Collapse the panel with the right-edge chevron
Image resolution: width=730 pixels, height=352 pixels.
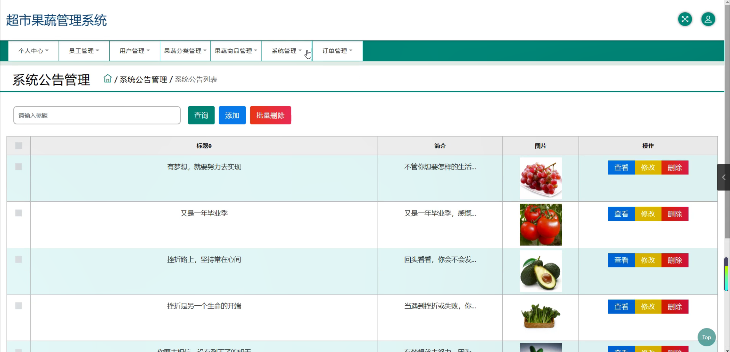724,177
